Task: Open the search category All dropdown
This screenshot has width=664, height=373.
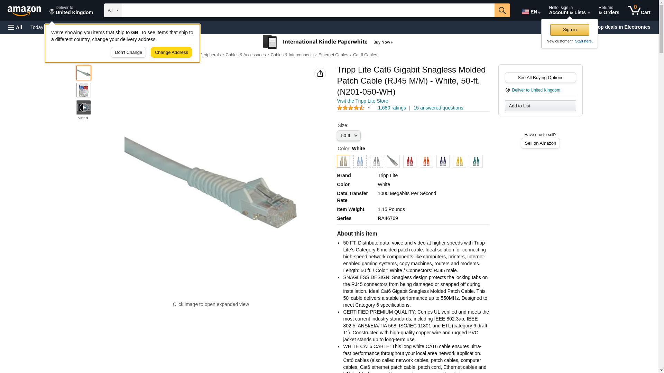Action: (113, 10)
